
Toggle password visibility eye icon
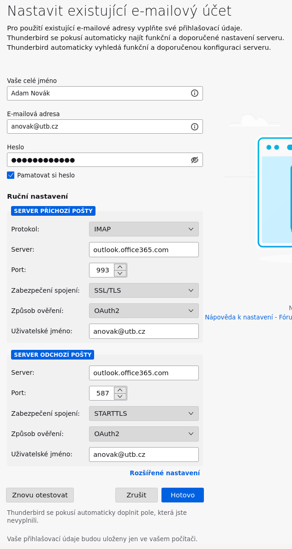click(195, 160)
